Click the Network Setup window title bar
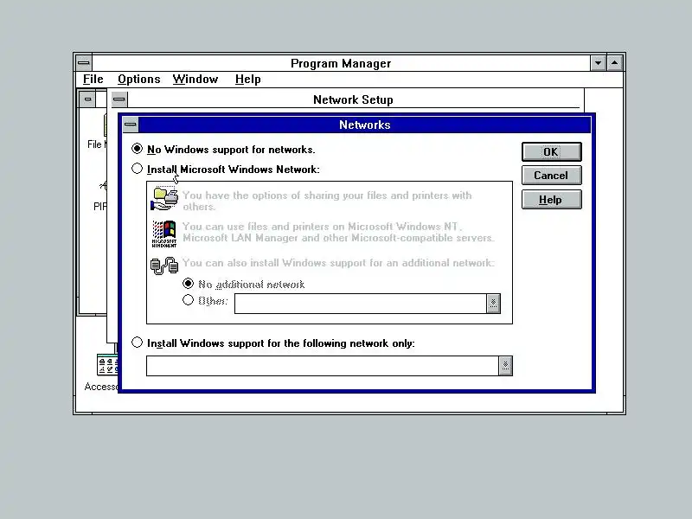The image size is (692, 519). pyautogui.click(x=353, y=99)
